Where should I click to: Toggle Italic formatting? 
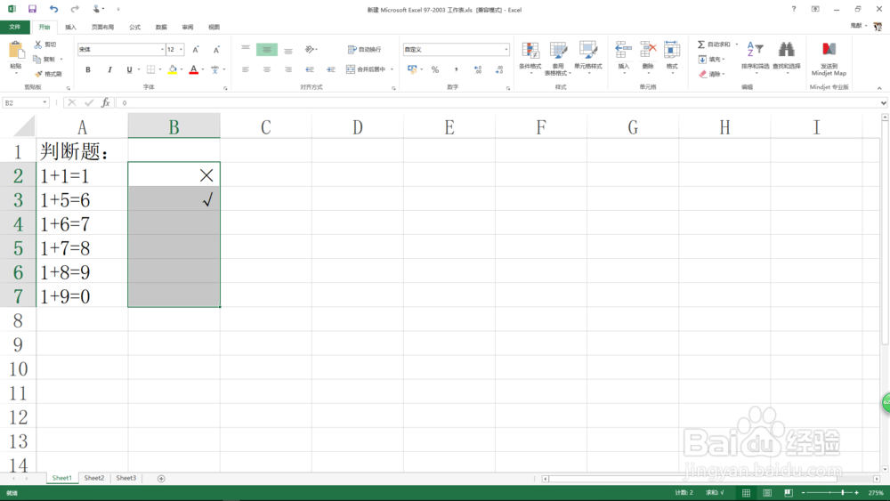(109, 69)
